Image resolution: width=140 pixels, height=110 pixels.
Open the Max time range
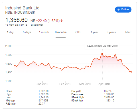tap(128, 32)
